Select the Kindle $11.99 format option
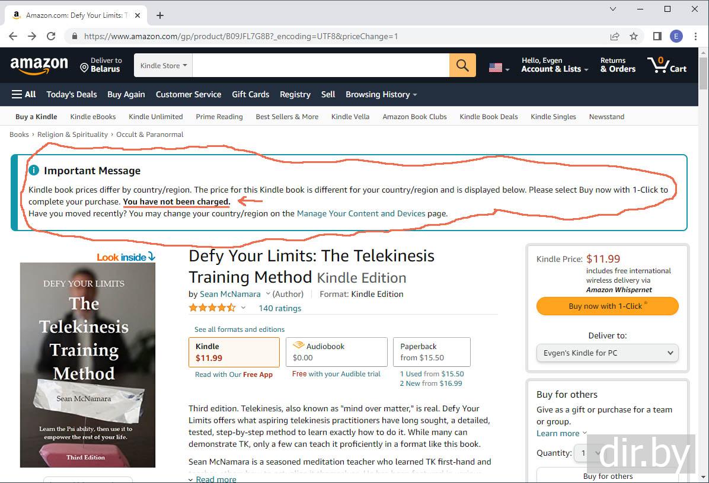Image resolution: width=709 pixels, height=483 pixels. tap(234, 352)
